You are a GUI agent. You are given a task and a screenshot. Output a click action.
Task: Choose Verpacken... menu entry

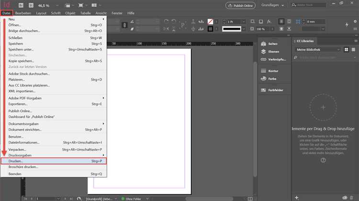54,149
